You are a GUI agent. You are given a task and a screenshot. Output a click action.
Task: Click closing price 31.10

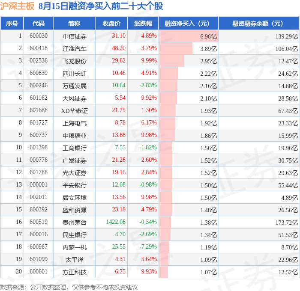[119, 36]
